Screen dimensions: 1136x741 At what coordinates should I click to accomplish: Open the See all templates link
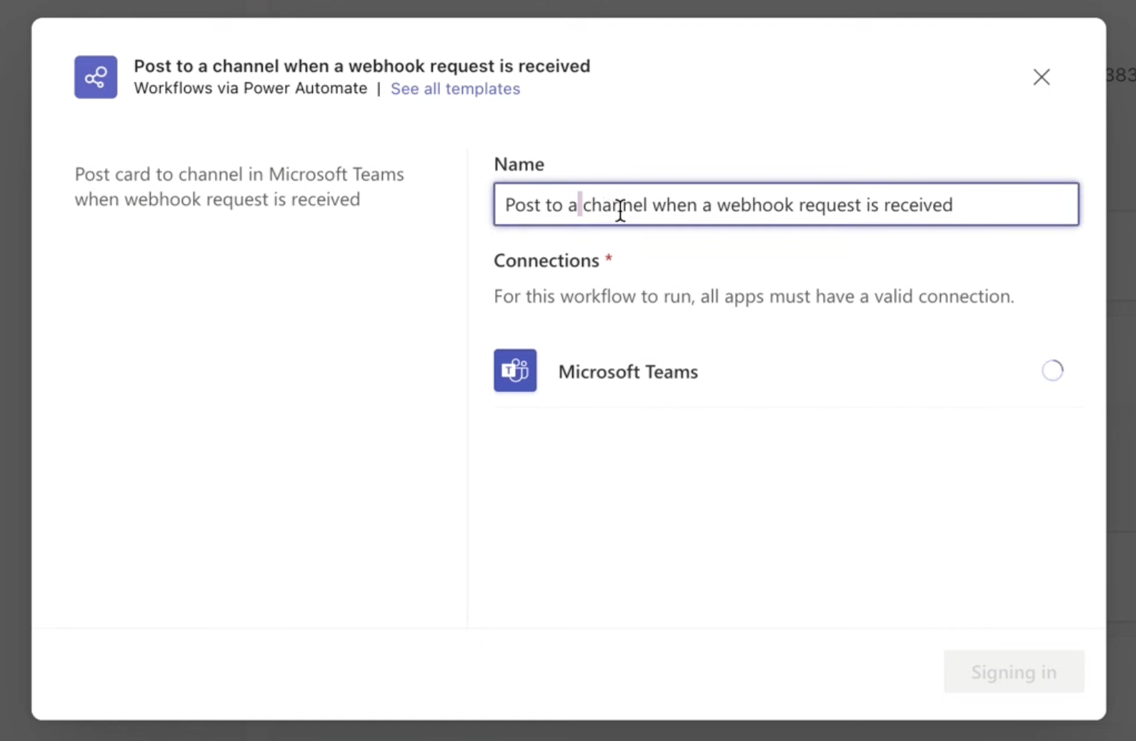(455, 89)
